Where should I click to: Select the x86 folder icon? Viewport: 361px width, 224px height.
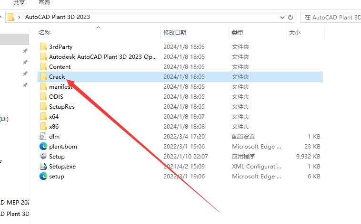click(x=43, y=127)
